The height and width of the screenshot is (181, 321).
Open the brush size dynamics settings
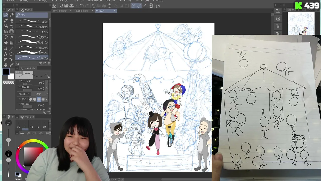point(46,82)
